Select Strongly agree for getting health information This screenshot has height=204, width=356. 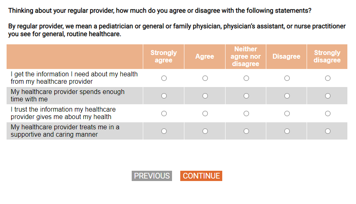(164, 78)
